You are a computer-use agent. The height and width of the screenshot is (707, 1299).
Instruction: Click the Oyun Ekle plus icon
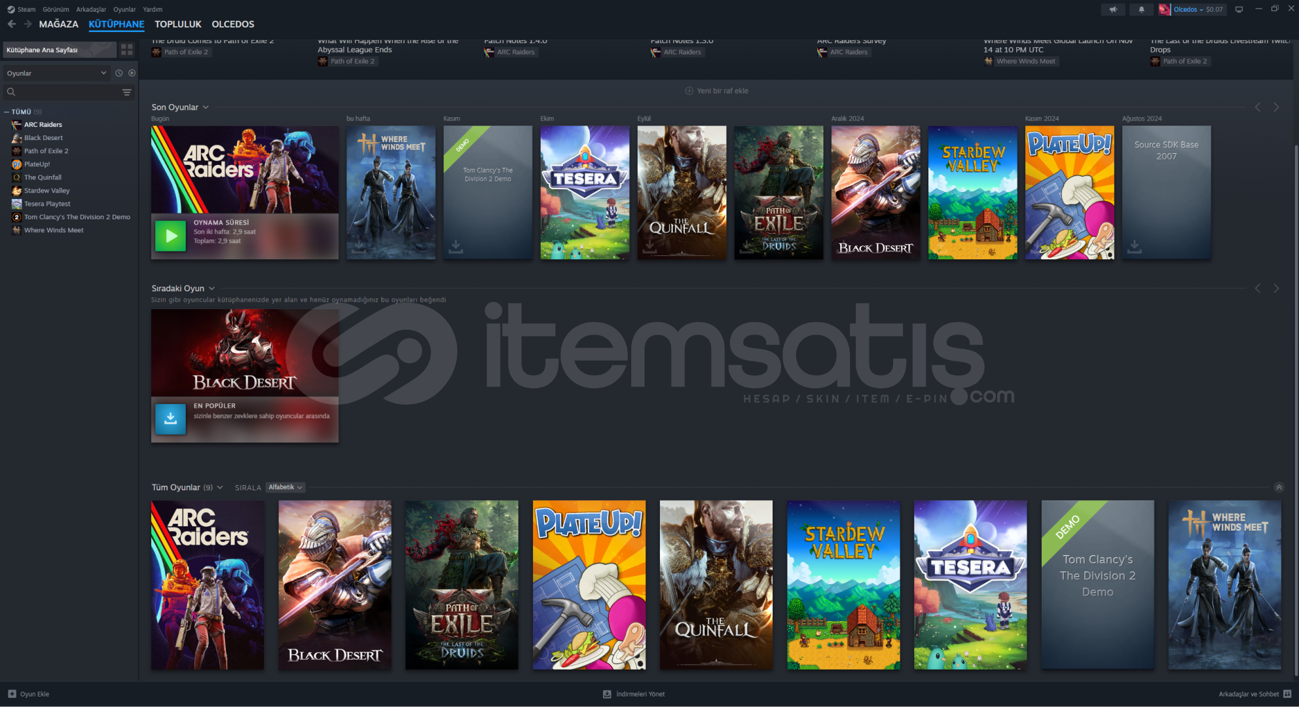[x=12, y=694]
